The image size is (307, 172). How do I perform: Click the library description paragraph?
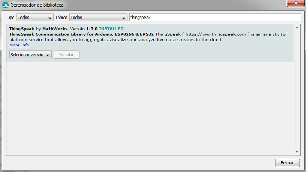point(149,37)
